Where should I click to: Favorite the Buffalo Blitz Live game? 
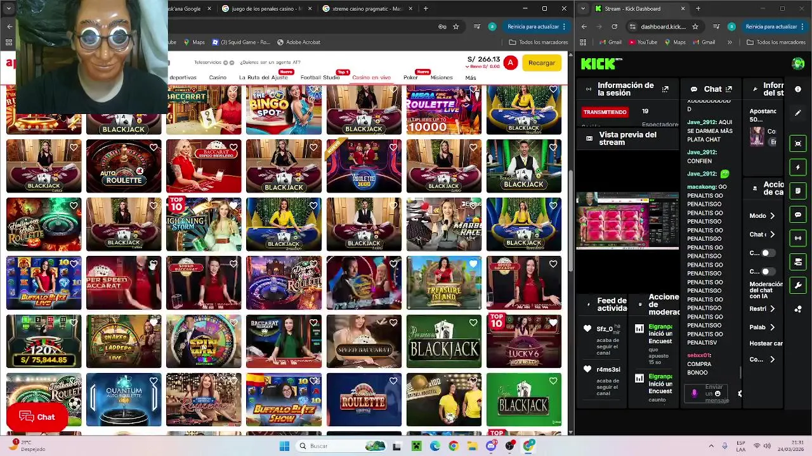tap(74, 264)
